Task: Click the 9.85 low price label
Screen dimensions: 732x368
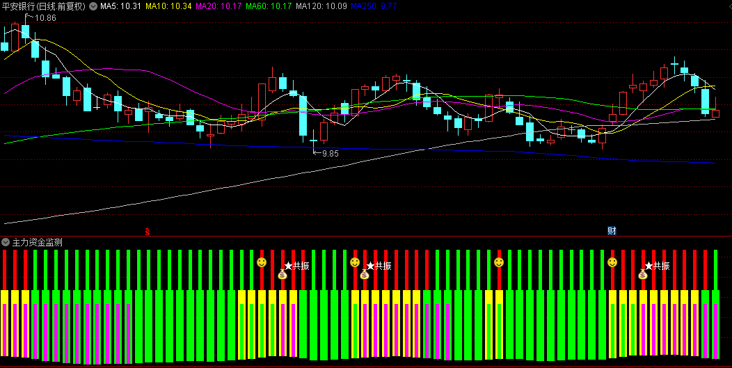Action: click(331, 153)
